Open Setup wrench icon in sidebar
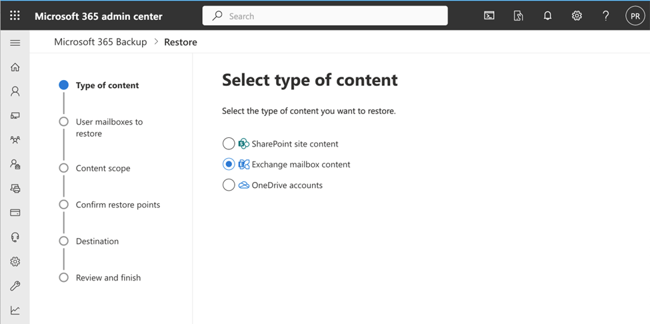Image resolution: width=650 pixels, height=324 pixels. [15, 286]
